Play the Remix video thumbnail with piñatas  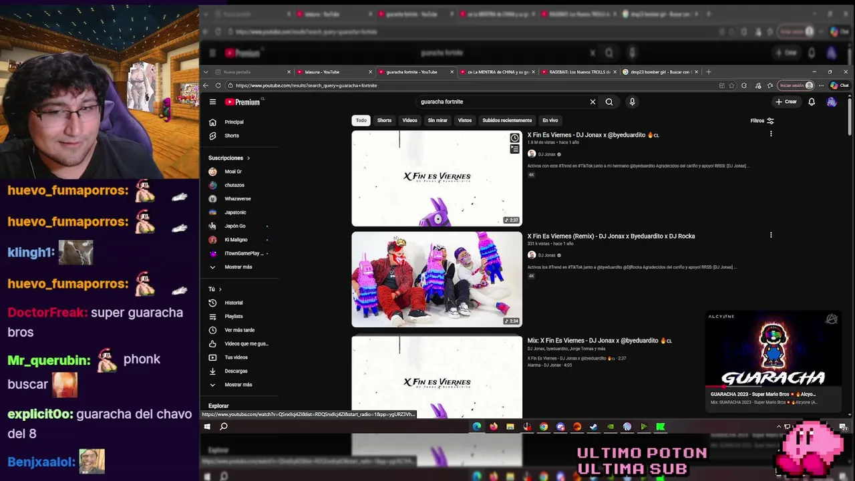pos(437,279)
